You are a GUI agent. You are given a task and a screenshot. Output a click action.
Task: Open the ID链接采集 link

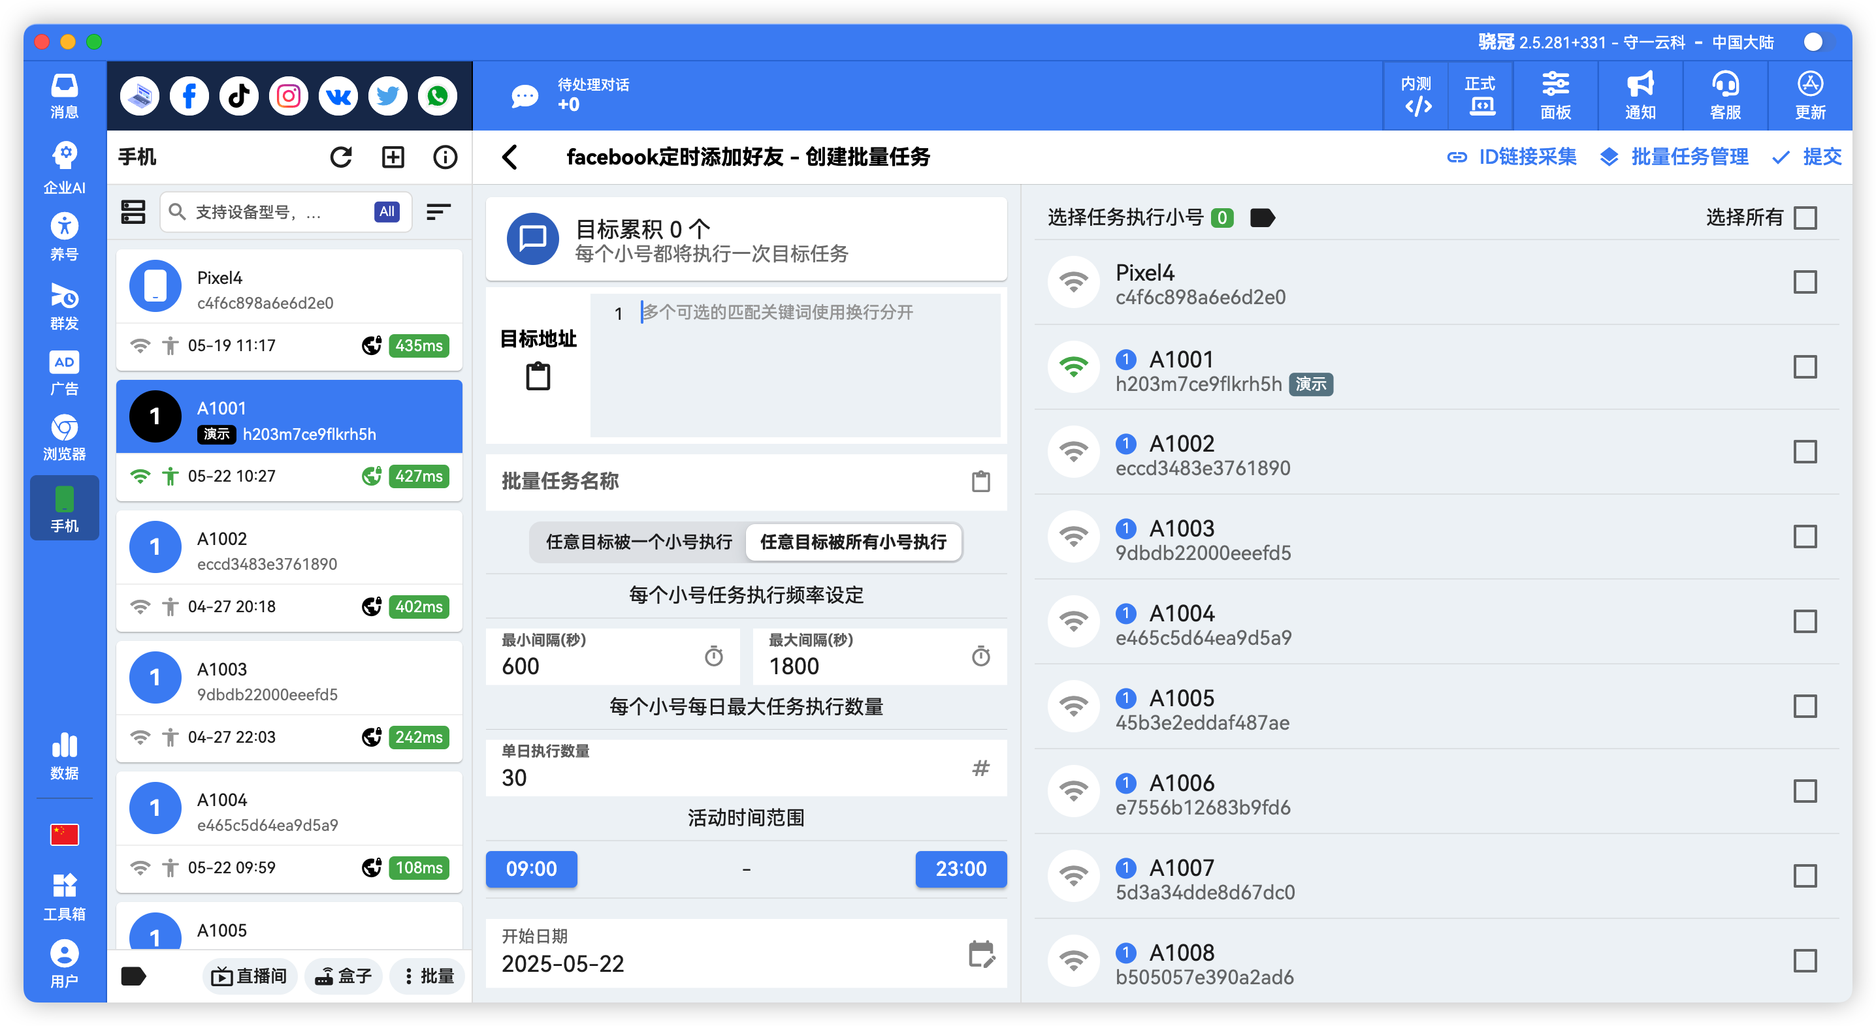pyautogui.click(x=1527, y=157)
